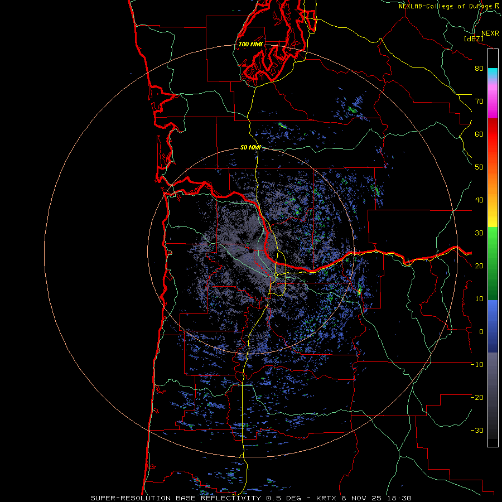Click the 30 value on dBZ scale

479,233
